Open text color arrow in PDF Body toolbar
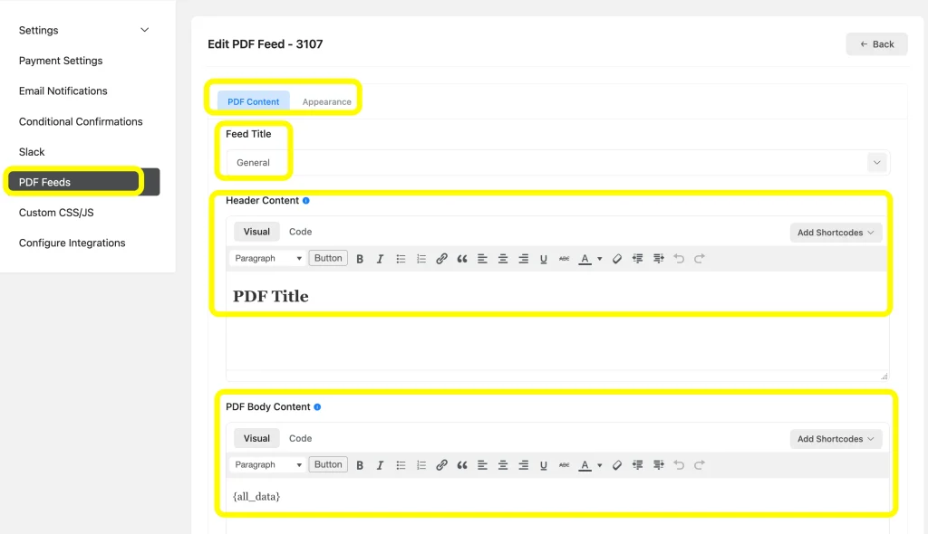The height and width of the screenshot is (534, 928). pos(600,465)
